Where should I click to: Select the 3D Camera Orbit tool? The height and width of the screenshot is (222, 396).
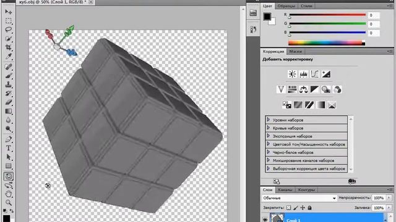point(8,186)
